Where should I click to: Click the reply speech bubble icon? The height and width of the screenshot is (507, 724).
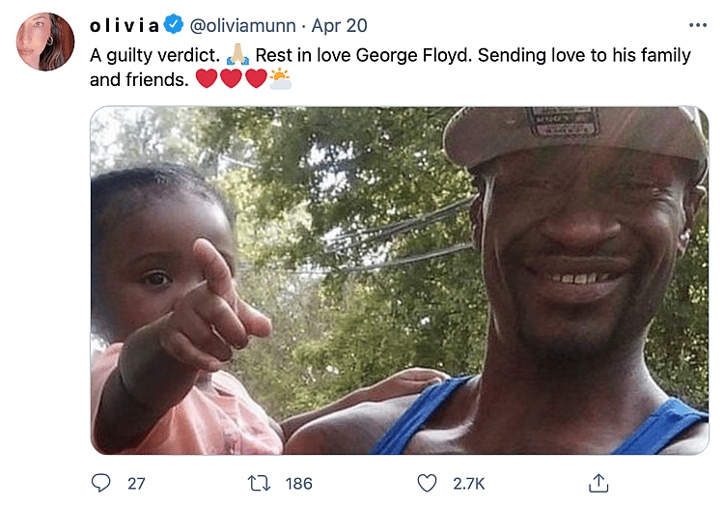pyautogui.click(x=101, y=482)
